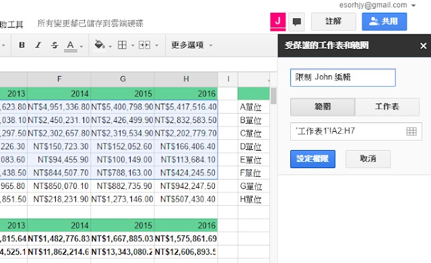Screen dimensions: 431x263
Task: Select cell NT$5,417,516.40
Action: click(x=186, y=107)
